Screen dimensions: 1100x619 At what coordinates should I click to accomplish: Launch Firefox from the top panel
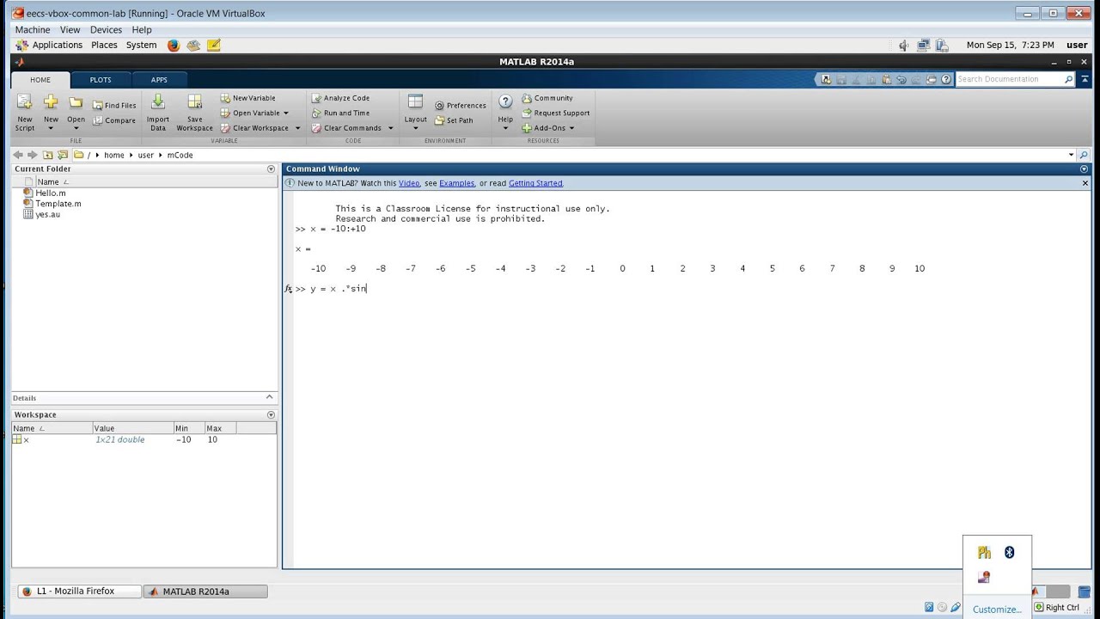[174, 46]
